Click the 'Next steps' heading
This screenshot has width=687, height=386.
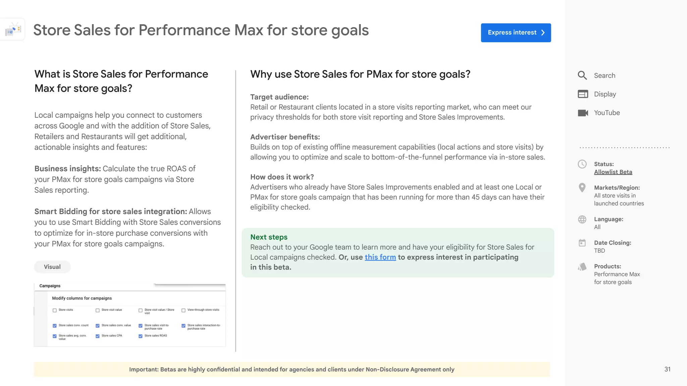click(269, 237)
